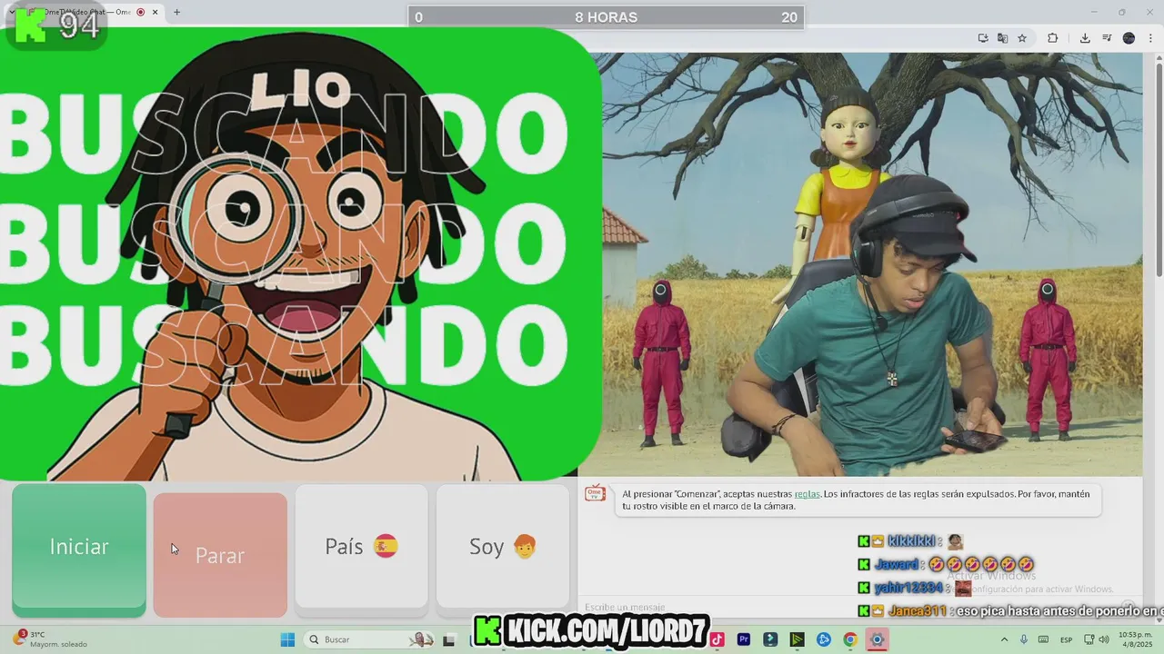Open the Task View icon on taskbar
This screenshot has height=654, width=1164.
click(x=448, y=640)
